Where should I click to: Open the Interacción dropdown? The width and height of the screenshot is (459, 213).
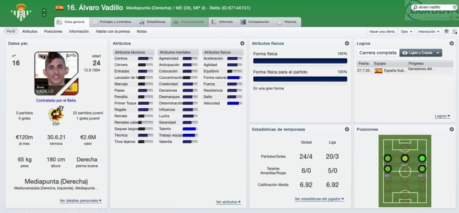tap(428, 31)
